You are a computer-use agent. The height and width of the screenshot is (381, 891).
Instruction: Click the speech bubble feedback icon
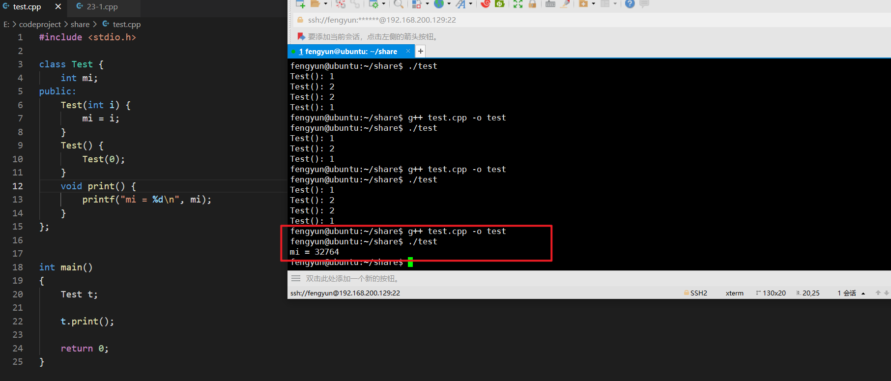pyautogui.click(x=644, y=4)
